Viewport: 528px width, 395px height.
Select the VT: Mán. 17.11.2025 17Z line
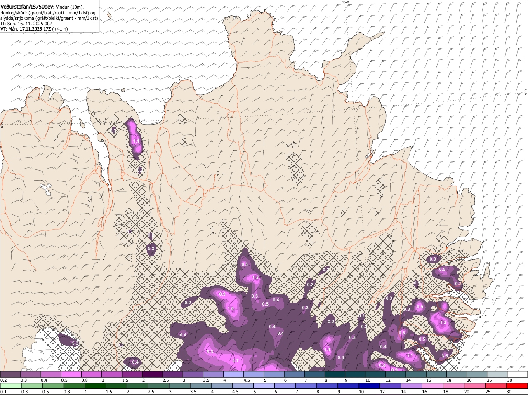coord(34,29)
